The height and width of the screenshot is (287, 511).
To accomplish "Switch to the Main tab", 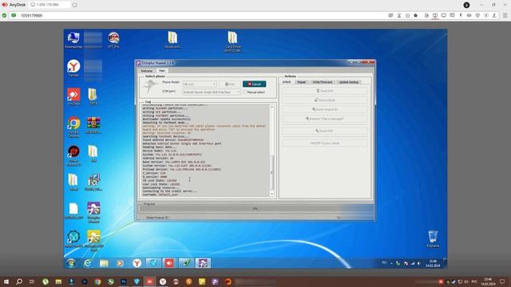I will (x=162, y=70).
